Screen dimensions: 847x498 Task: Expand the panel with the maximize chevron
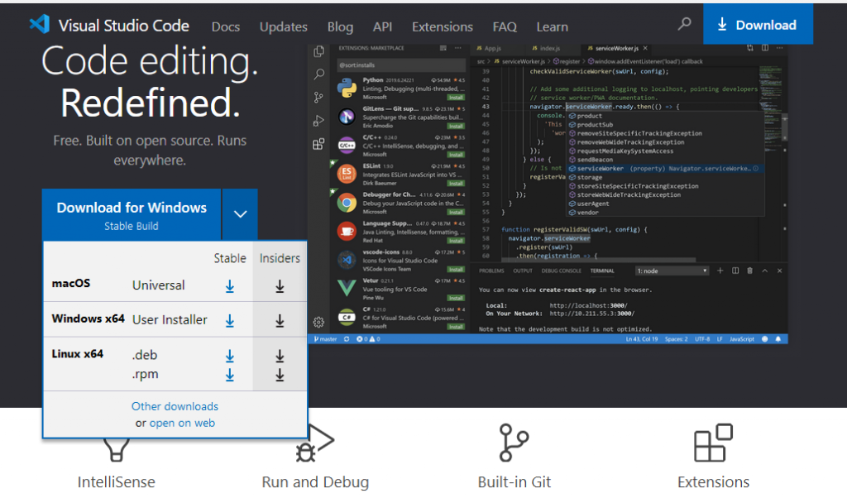[x=765, y=271]
